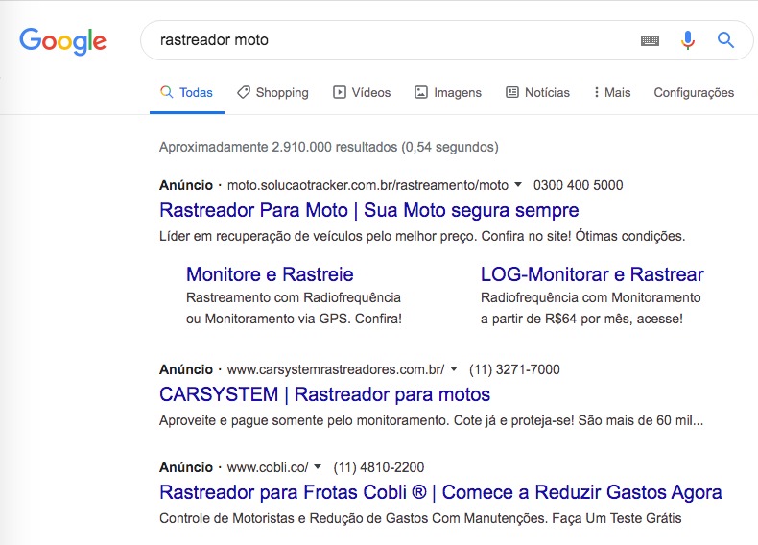This screenshot has height=545, width=758.
Task: Click the Google logo
Action: (62, 40)
